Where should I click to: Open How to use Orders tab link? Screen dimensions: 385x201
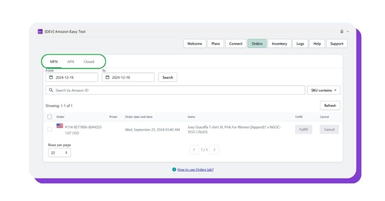[196, 169]
